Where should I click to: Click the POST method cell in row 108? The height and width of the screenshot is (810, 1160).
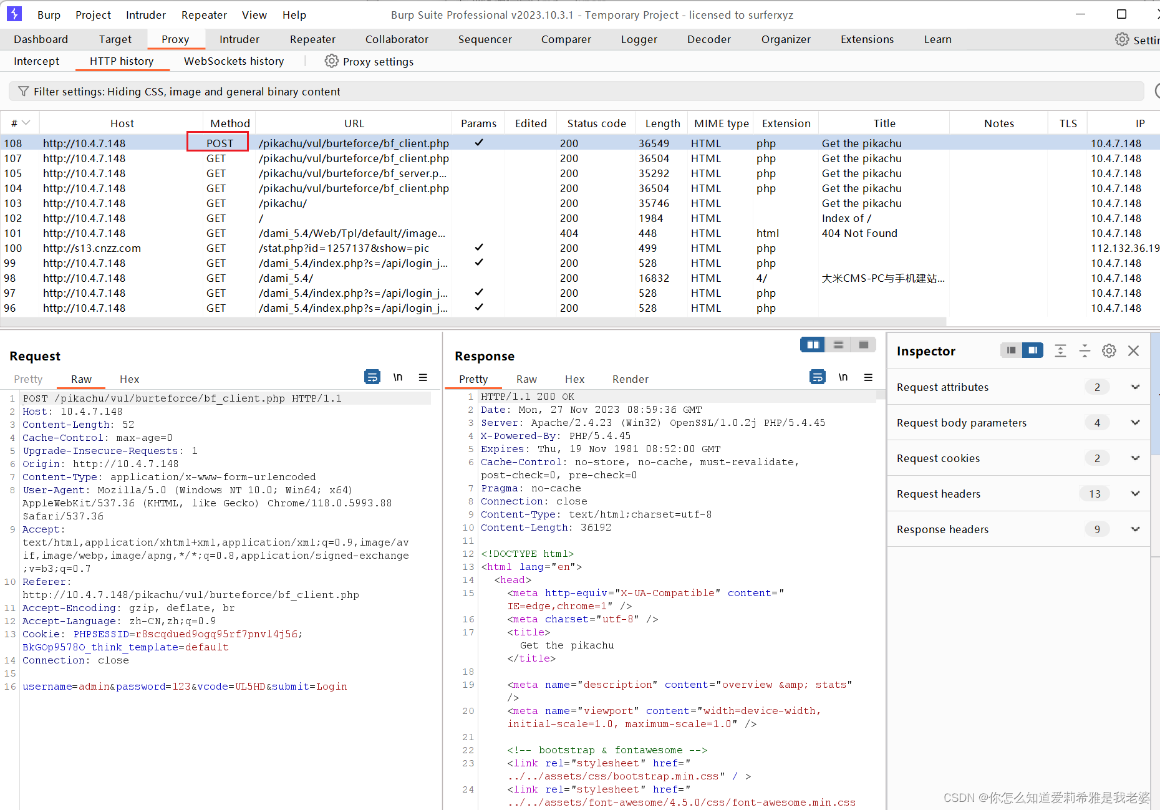point(220,143)
